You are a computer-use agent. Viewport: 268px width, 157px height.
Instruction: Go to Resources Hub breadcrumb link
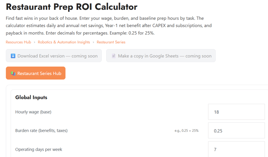point(18,42)
